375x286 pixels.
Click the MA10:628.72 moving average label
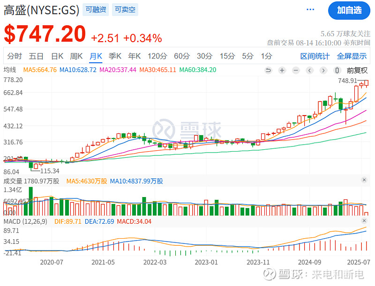click(x=78, y=70)
